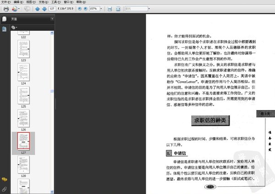Click the thumbnail label 122
The image size is (275, 194).
pos(23,37)
